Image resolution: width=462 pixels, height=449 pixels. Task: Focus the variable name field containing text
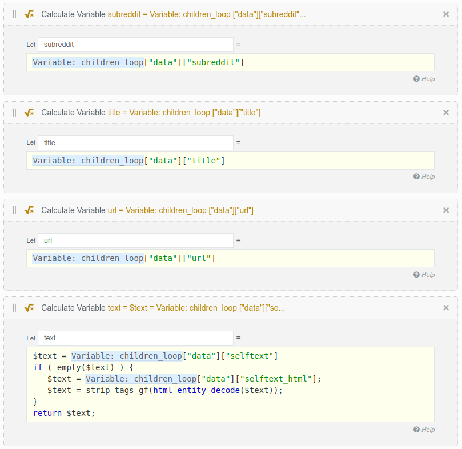click(135, 338)
